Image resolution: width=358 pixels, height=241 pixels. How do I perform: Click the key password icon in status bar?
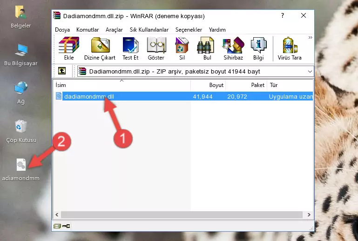click(66, 226)
